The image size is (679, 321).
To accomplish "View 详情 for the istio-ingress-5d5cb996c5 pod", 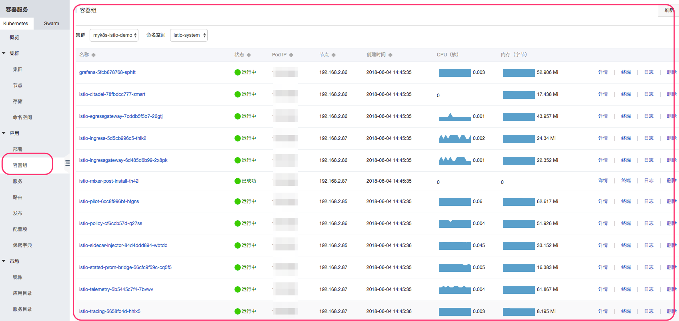I will [603, 138].
